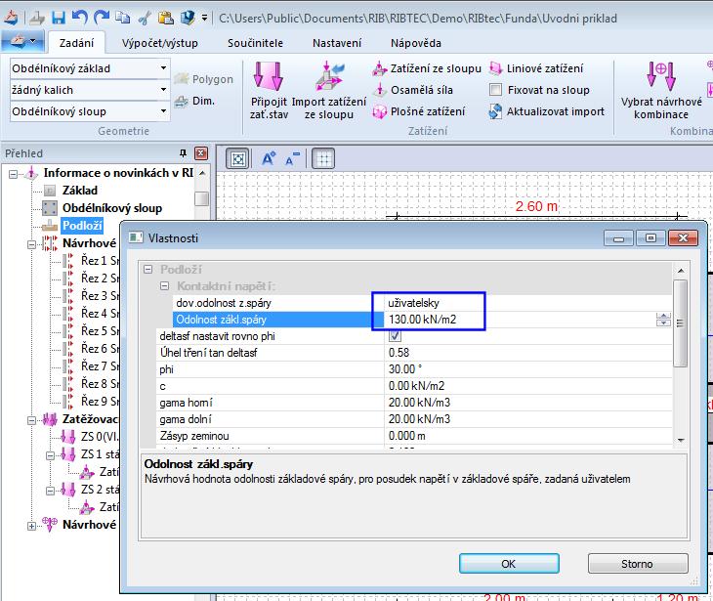Collapse the ZS 1 tree node
Viewport: 713px width, 601px height.
[x=51, y=455]
